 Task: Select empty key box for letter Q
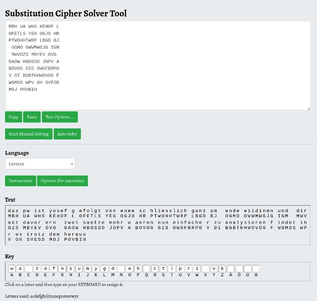(x=146, y=268)
